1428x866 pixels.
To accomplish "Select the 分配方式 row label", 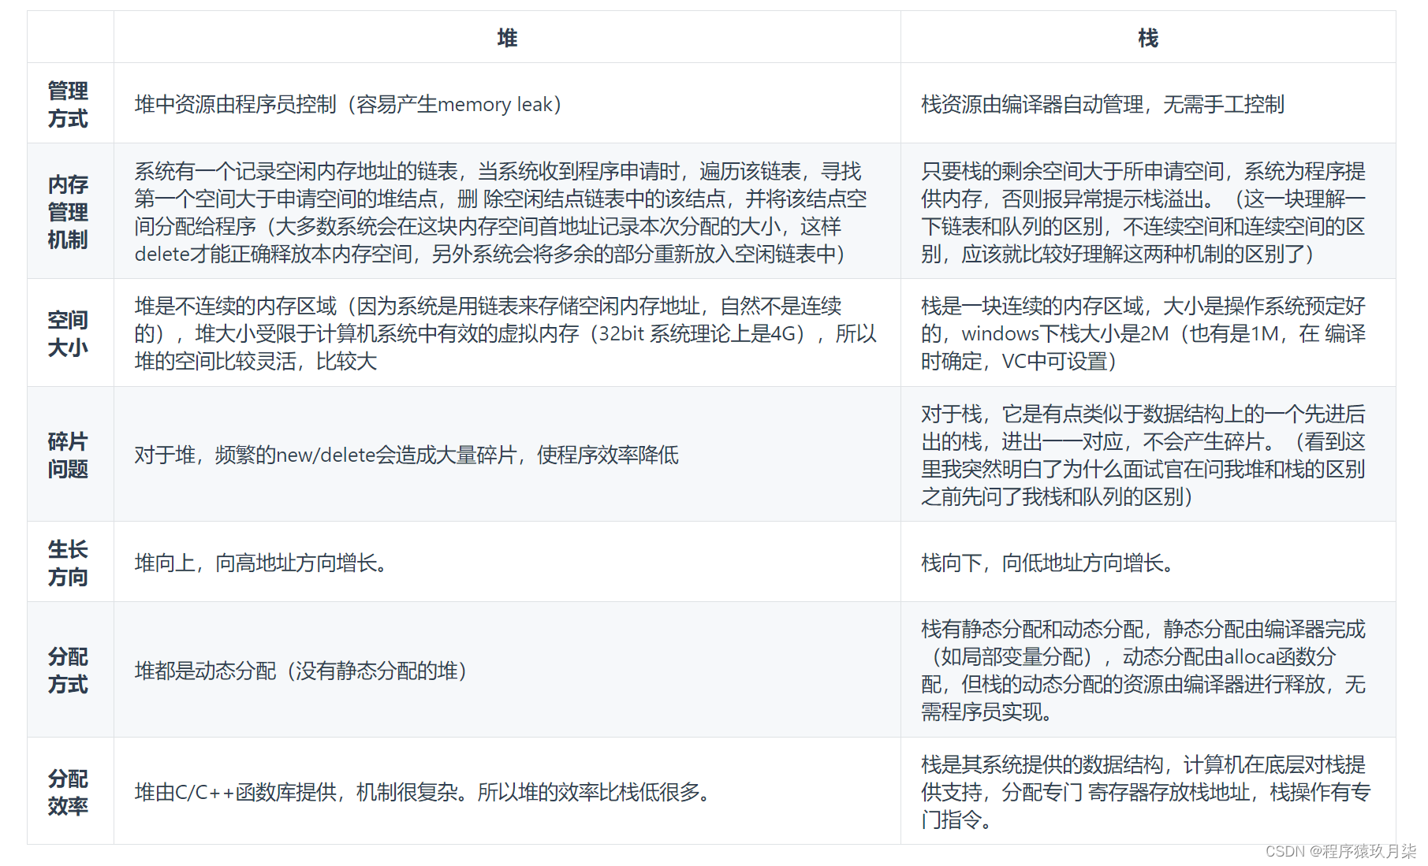I will [x=69, y=671].
